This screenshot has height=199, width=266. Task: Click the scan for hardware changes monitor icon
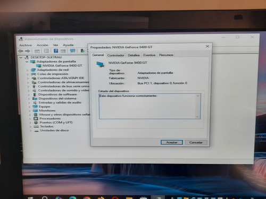[72, 51]
